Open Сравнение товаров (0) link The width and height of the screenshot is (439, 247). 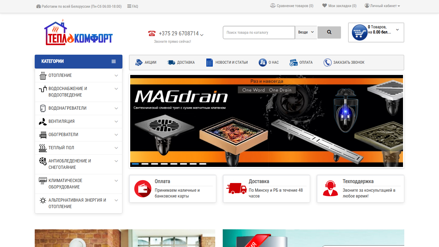(x=292, y=6)
